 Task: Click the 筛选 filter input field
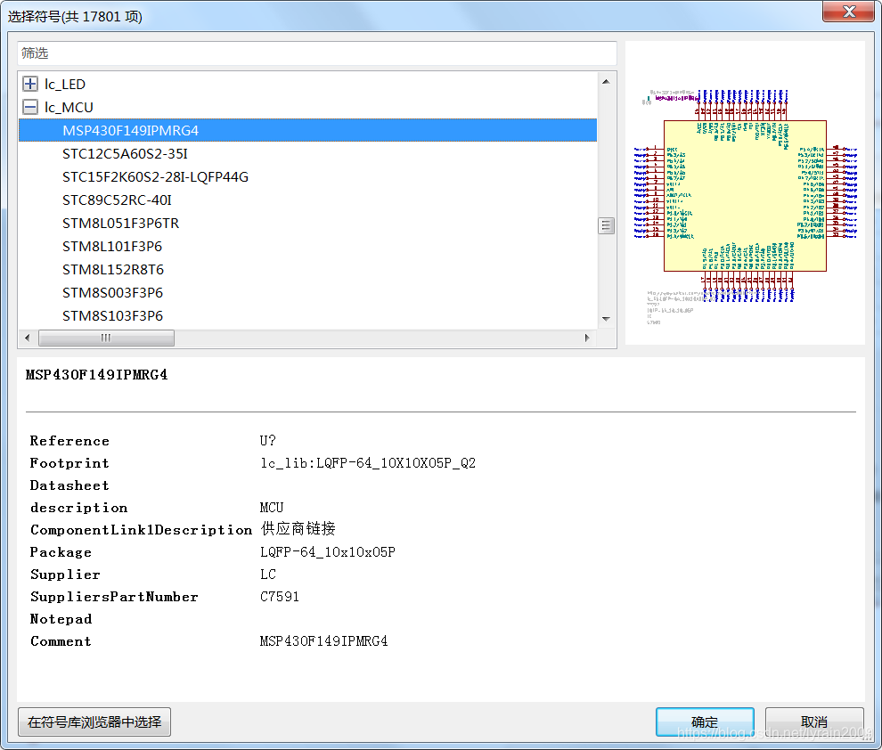(316, 53)
